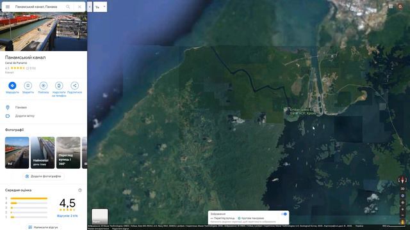Click the Зберегти save icon
This screenshot has width=410, height=230.
point(28,86)
